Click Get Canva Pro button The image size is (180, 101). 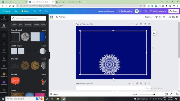(x=125, y=11)
